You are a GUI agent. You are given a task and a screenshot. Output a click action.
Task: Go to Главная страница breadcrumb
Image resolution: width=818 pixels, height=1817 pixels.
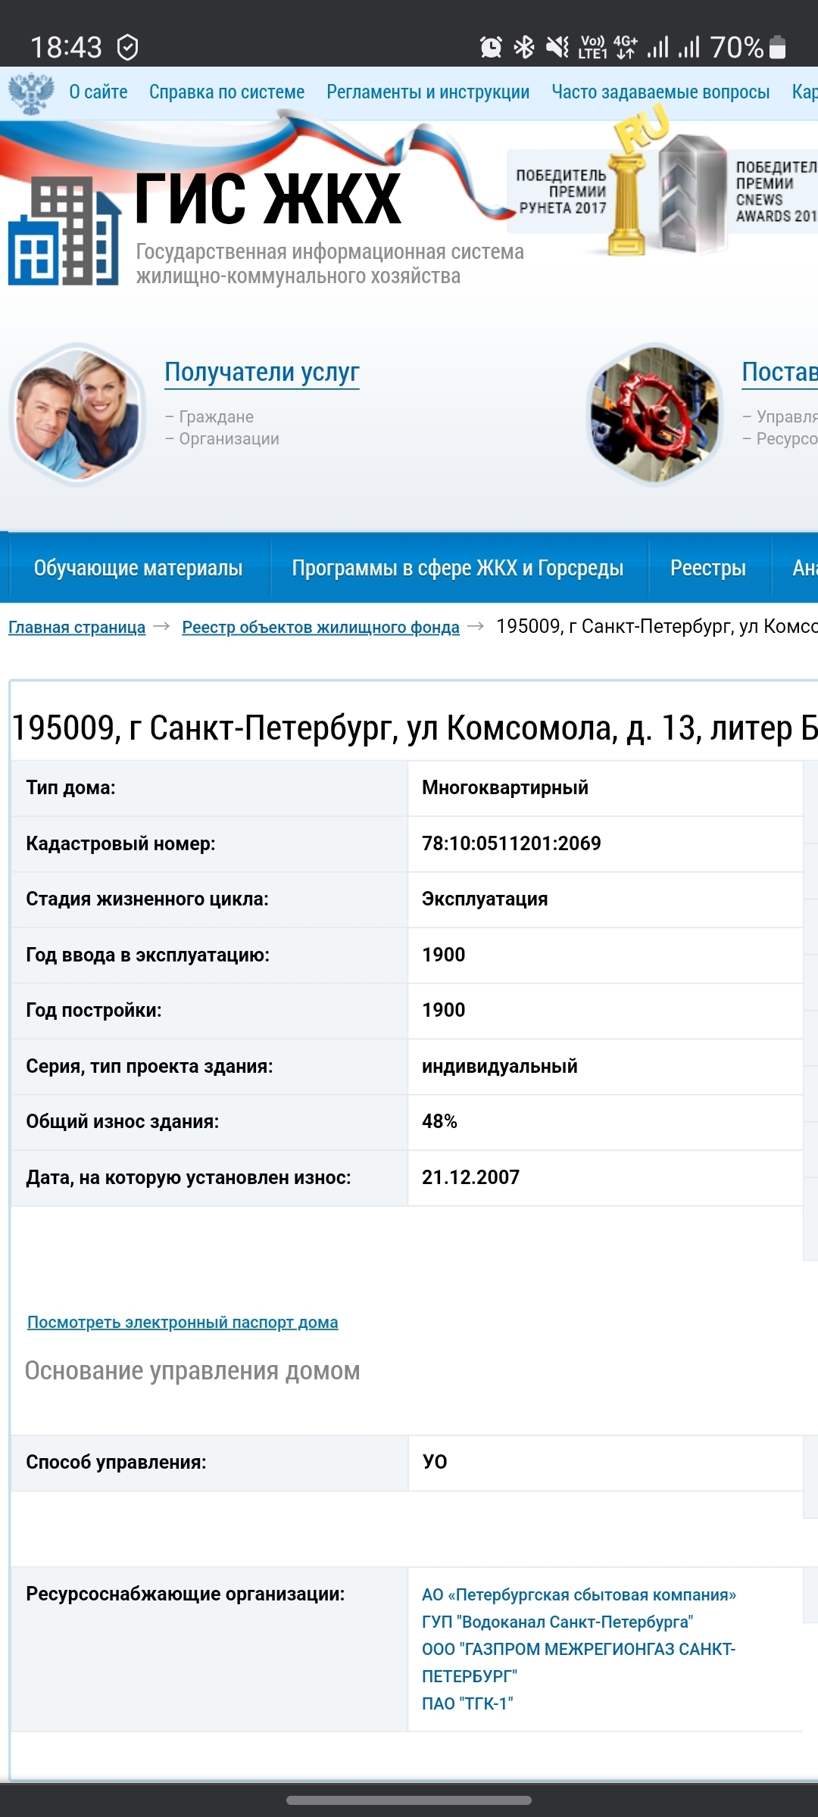point(76,627)
